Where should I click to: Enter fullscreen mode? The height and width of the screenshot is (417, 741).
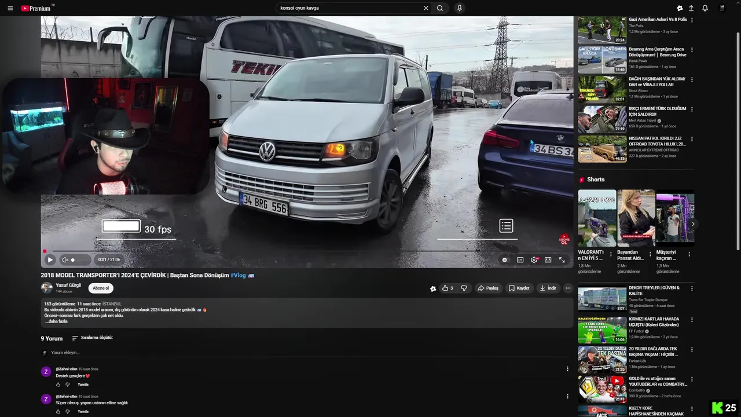click(562, 260)
